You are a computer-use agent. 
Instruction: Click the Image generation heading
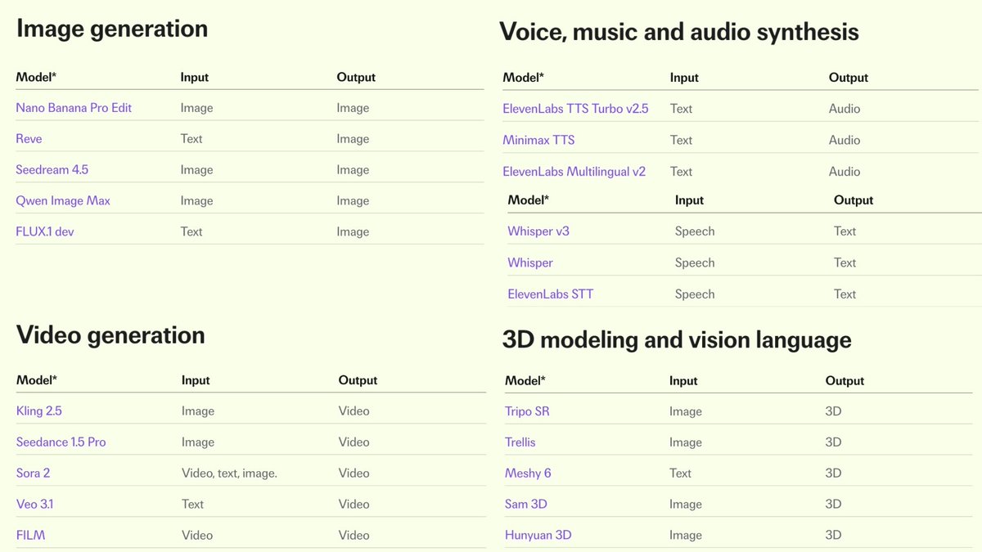112,29
